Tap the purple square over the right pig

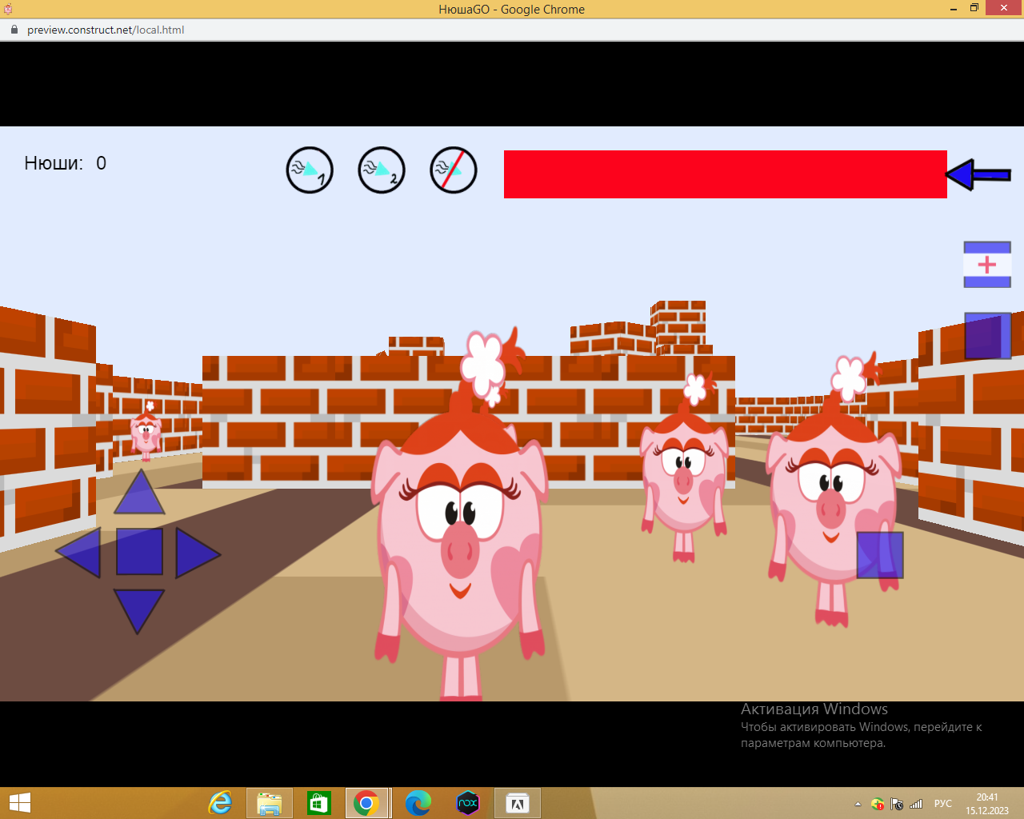tap(880, 555)
